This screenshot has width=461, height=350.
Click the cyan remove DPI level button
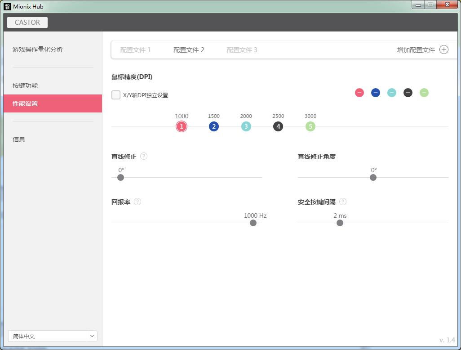click(392, 93)
